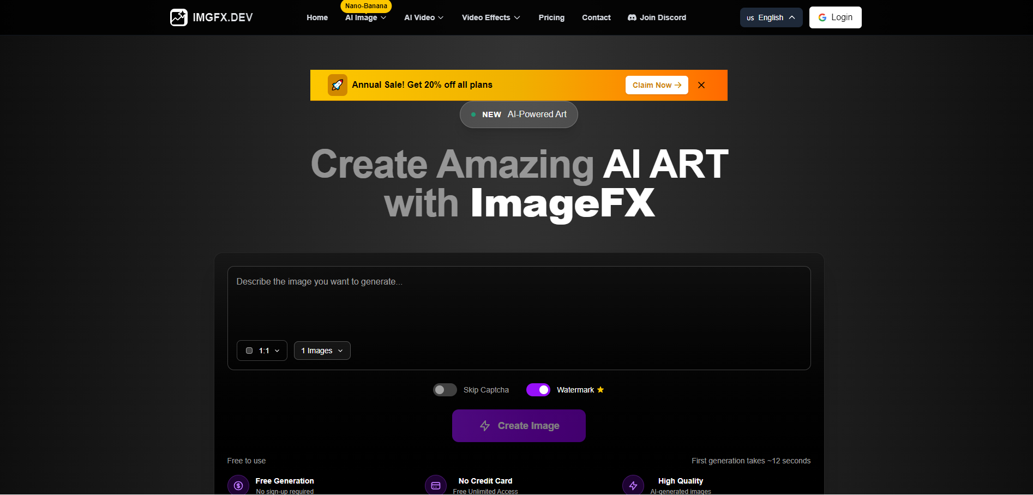Enable the Skip Captcha toggle
Viewport: 1033px width, 495px height.
(x=445, y=389)
